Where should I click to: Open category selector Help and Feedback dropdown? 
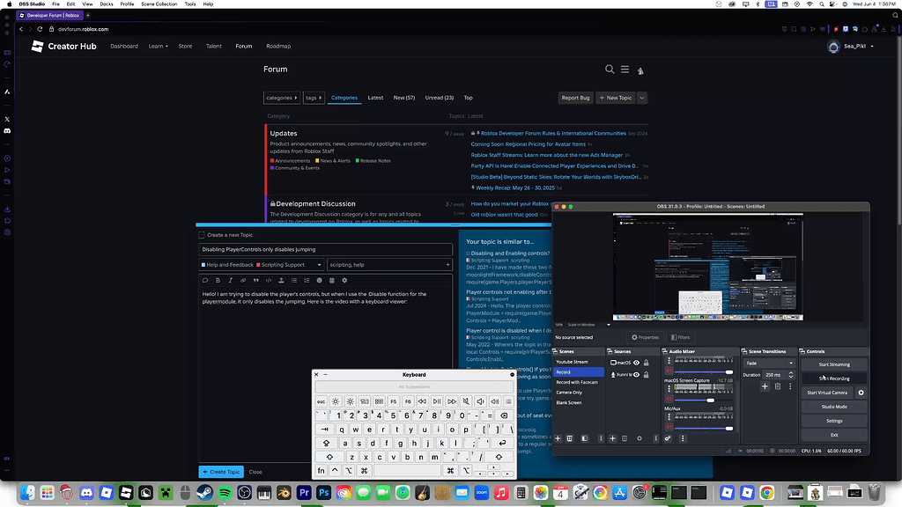(x=261, y=265)
